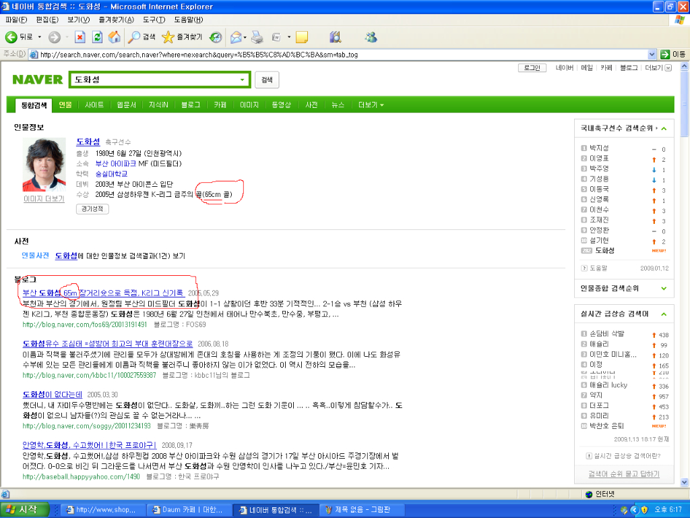Click the 로그인 button
Screen dimensions: 690x518
pyautogui.click(x=532, y=68)
